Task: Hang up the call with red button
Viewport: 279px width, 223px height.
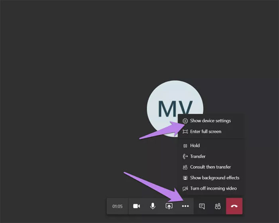Action: click(x=234, y=206)
